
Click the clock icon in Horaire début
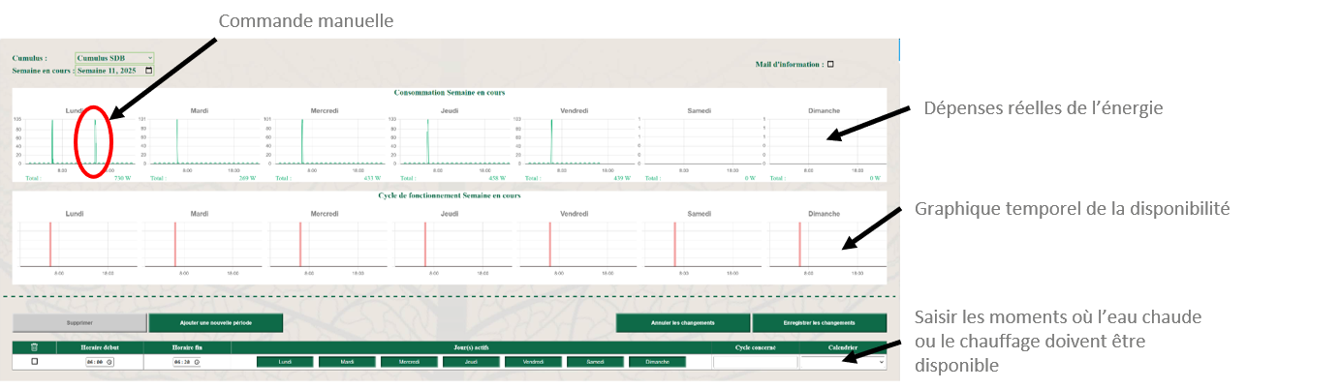(x=109, y=362)
